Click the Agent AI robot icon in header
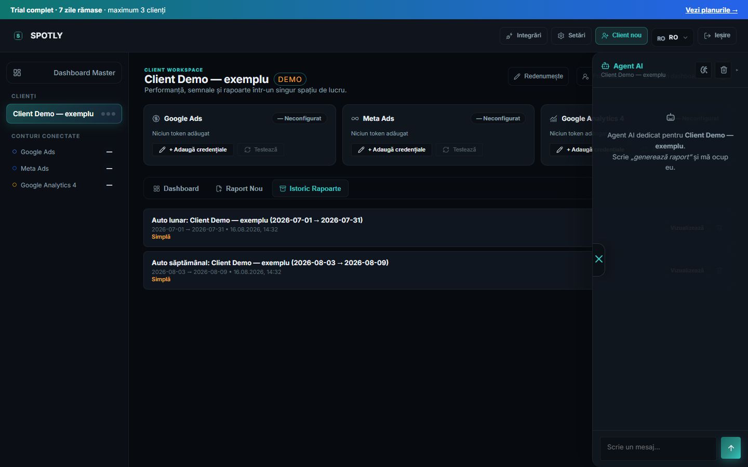Screen dimensions: 748x467 (605, 66)
